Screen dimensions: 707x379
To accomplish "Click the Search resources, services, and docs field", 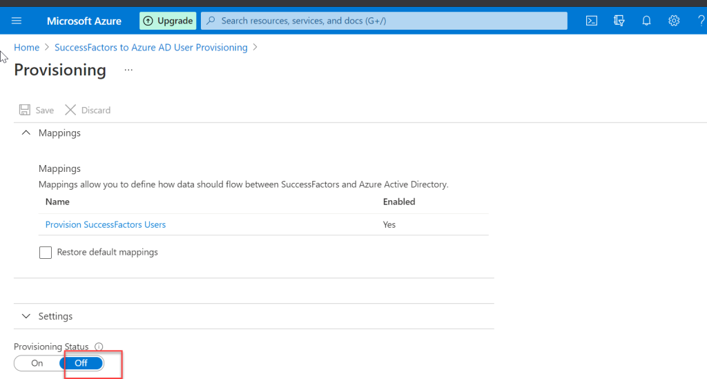I will coord(384,21).
